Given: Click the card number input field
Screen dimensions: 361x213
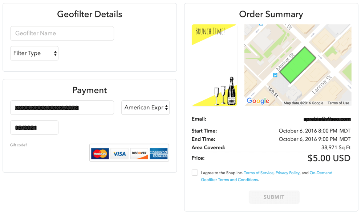Looking at the screenshot, I should point(62,108).
